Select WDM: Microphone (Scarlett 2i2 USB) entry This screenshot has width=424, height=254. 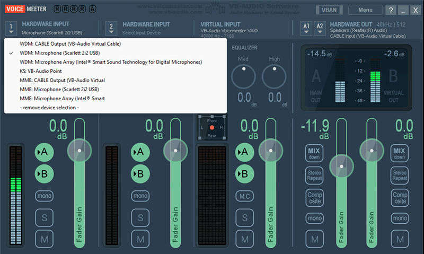click(116, 53)
